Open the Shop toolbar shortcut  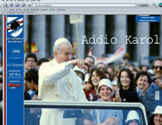(52, 10)
